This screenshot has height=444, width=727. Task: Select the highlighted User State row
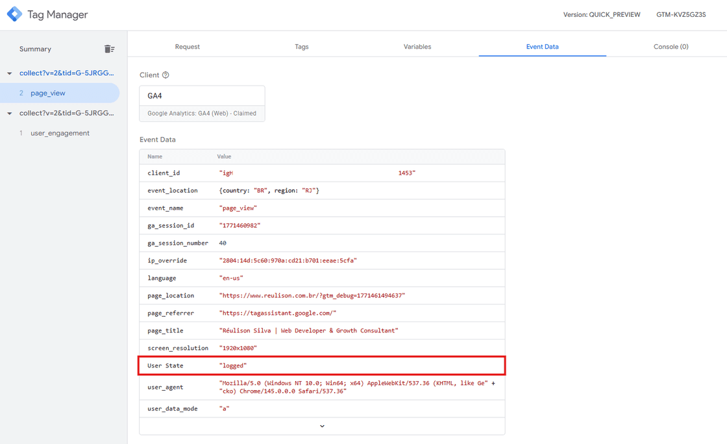coord(322,365)
